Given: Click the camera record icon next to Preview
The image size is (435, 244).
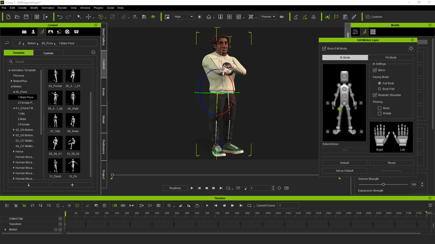Looking at the screenshot, I should 282,17.
